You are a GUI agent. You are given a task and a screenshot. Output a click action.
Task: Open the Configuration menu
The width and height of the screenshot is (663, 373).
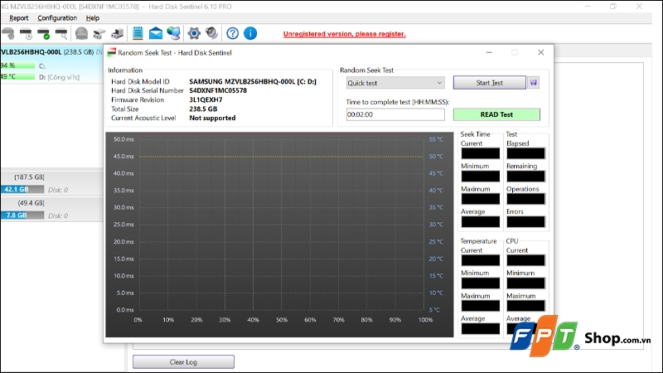[x=57, y=17]
